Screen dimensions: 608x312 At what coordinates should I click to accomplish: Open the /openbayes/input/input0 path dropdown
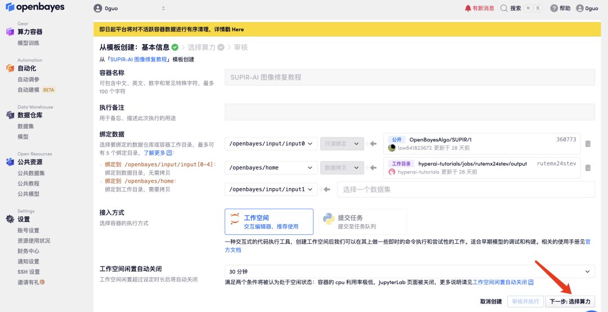point(271,144)
